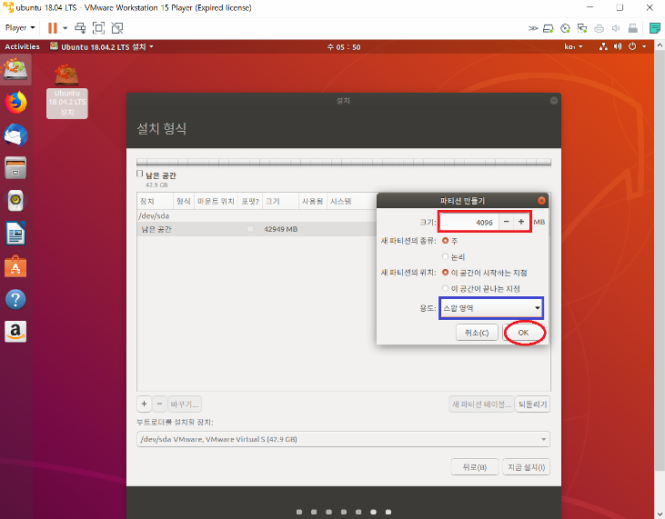Open the Player menu dropdown

[x=20, y=28]
